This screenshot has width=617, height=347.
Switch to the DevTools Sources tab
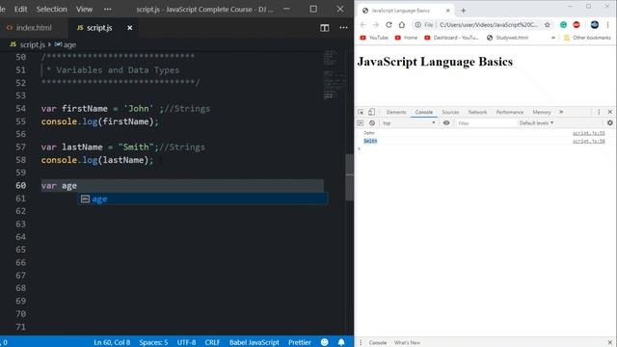tap(450, 112)
